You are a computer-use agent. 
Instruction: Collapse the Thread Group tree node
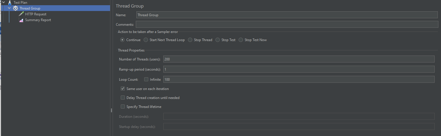point(9,8)
